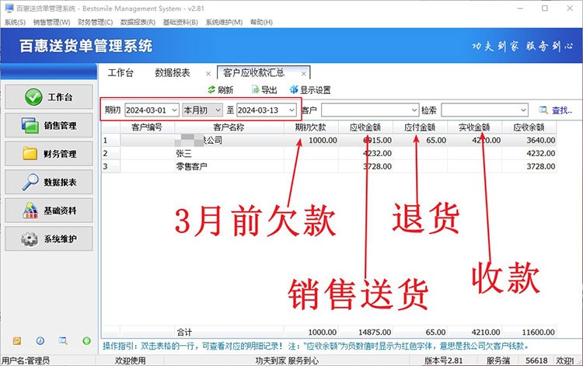Viewport: 583px width, 366px height.
Task: Click the 查找 search icon
Action: pyautogui.click(x=543, y=110)
